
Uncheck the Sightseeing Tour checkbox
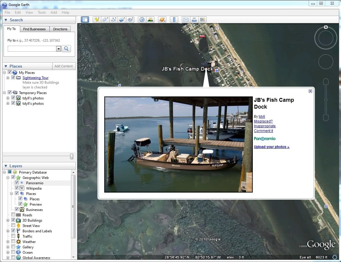coord(13,77)
